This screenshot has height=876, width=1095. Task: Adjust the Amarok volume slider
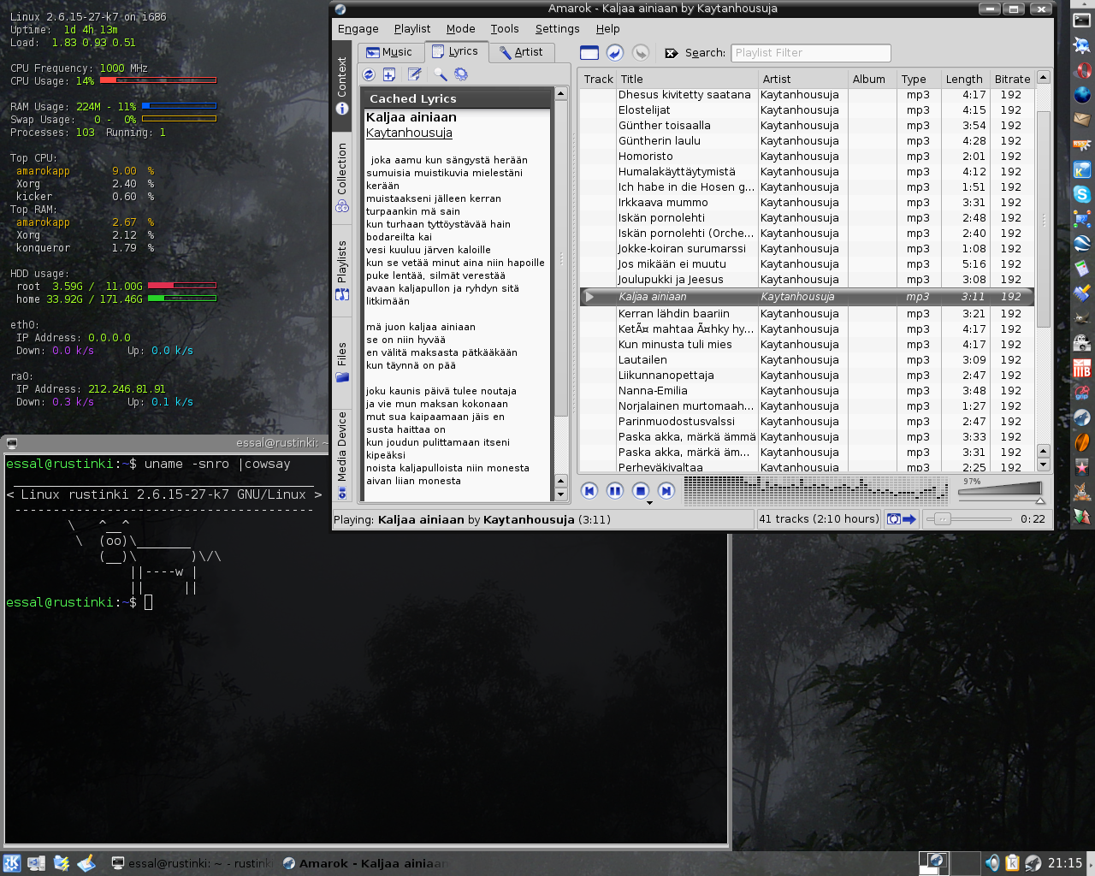click(x=1002, y=491)
